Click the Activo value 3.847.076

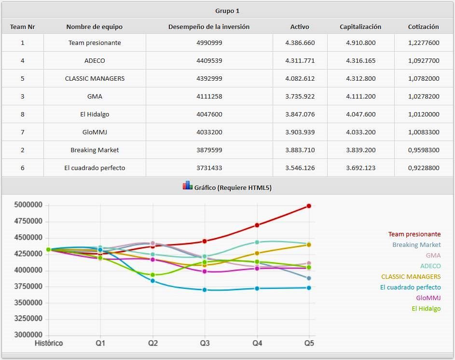click(300, 114)
